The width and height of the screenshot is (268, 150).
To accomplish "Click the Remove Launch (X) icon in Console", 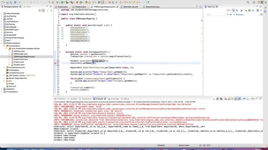I will (217, 99).
